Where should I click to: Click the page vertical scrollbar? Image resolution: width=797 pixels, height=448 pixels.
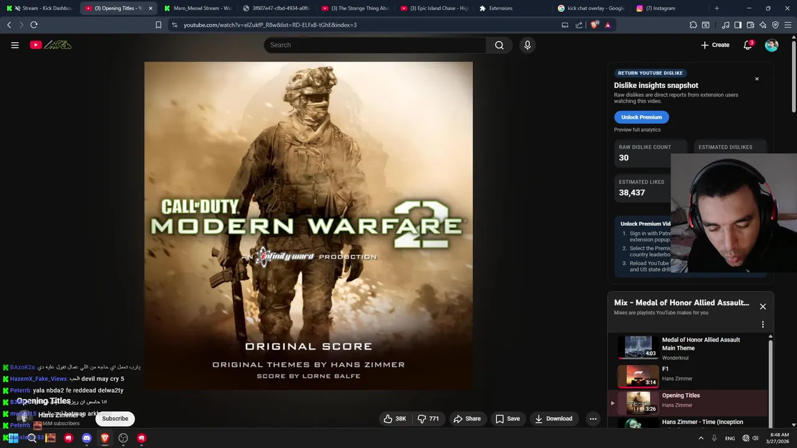pos(794,76)
